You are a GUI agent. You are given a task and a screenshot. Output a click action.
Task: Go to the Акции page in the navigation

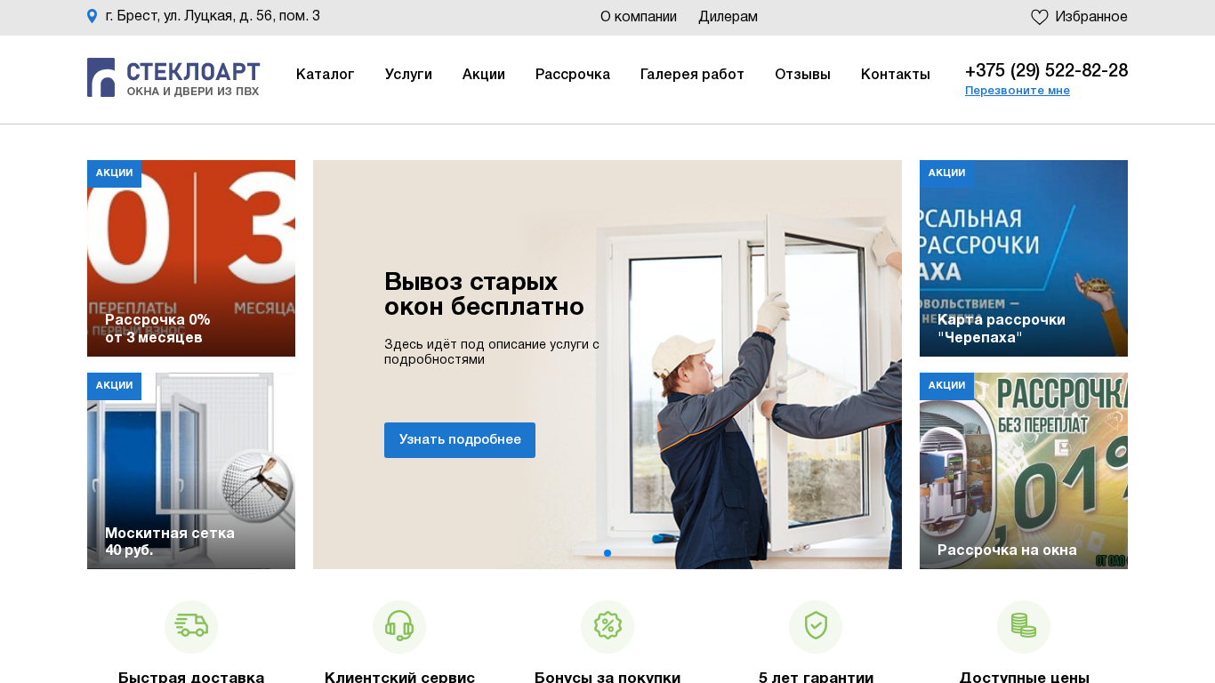click(484, 75)
